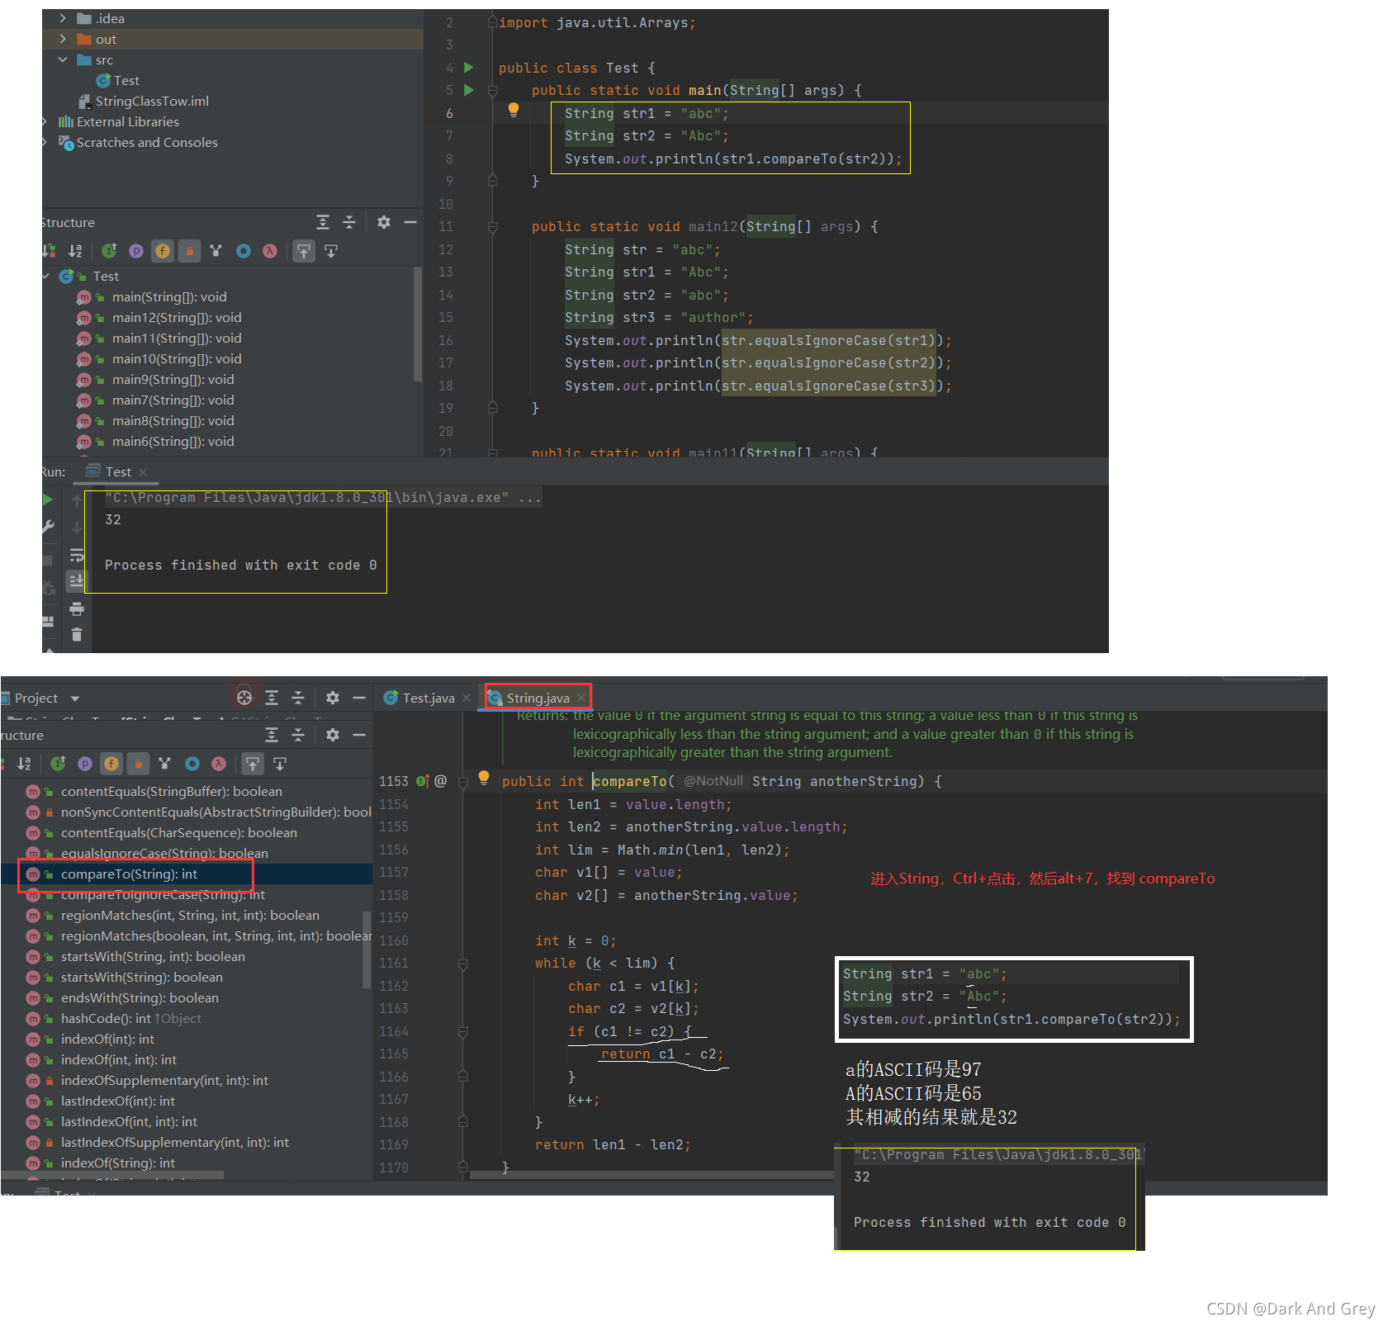The image size is (1388, 1326).
Task: Open gear options in lower Project header
Action: click(333, 698)
